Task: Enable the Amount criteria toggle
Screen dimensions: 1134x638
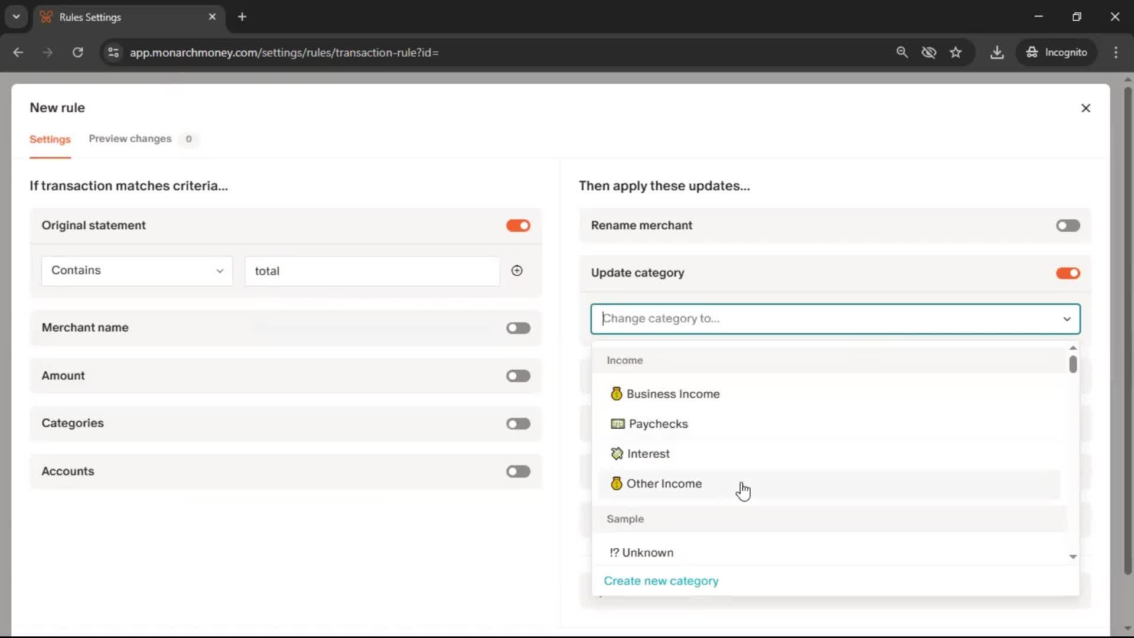Action: pyautogui.click(x=518, y=376)
